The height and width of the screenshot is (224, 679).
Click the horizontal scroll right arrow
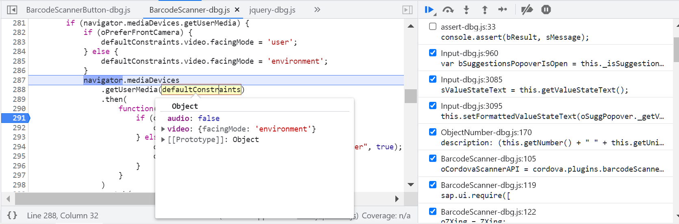(x=397, y=199)
